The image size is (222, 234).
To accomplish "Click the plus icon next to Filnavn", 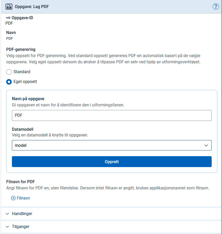I will (x=13, y=198).
